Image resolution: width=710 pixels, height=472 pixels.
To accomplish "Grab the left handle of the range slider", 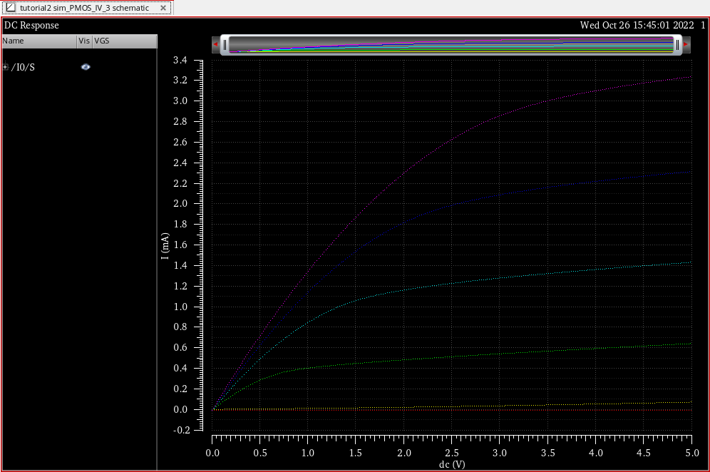I will click(225, 45).
